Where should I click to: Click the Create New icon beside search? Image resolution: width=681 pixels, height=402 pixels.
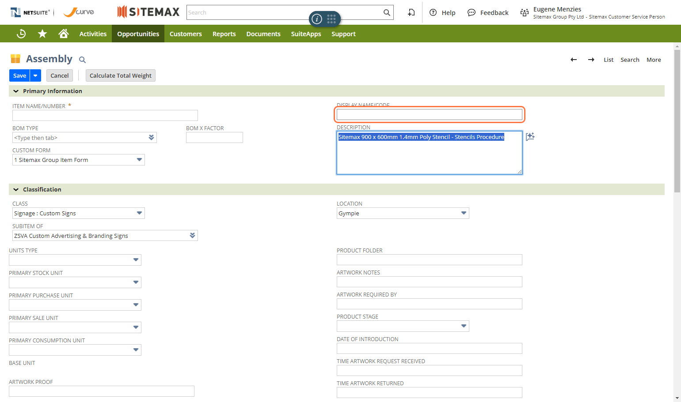tap(411, 12)
